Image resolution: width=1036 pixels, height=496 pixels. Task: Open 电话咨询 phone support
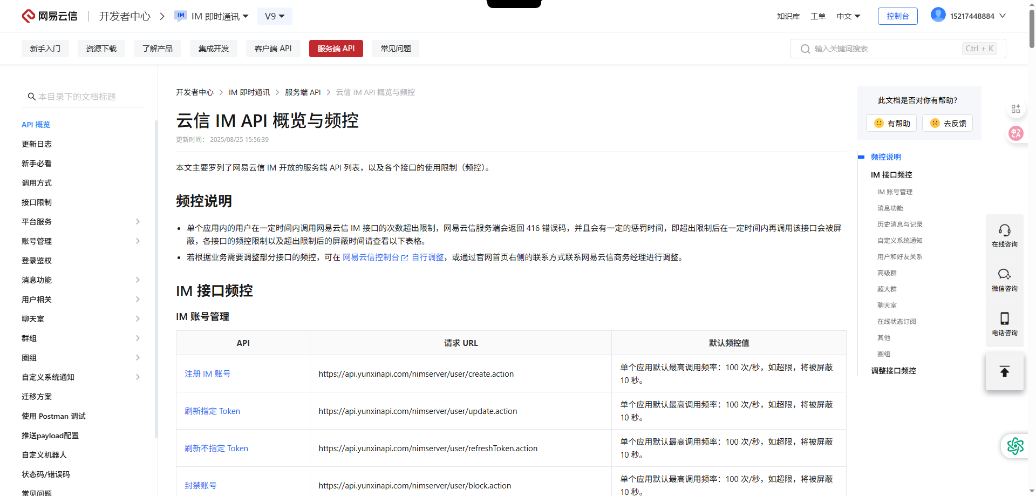(x=1004, y=325)
